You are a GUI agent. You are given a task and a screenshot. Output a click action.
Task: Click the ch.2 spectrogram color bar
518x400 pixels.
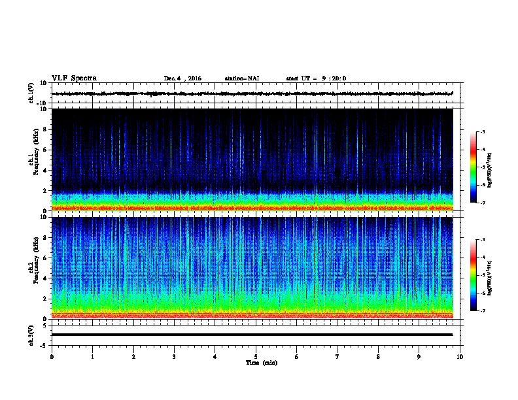tap(473, 275)
